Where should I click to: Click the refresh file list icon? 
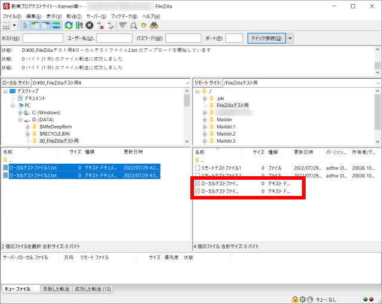69,26
